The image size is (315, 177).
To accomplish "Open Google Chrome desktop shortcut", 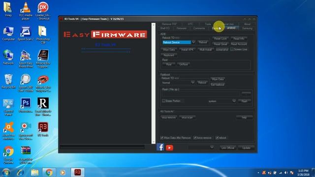I will click(8, 155).
